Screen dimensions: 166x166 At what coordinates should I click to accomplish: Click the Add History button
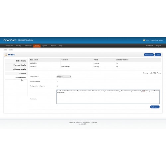[155, 107]
